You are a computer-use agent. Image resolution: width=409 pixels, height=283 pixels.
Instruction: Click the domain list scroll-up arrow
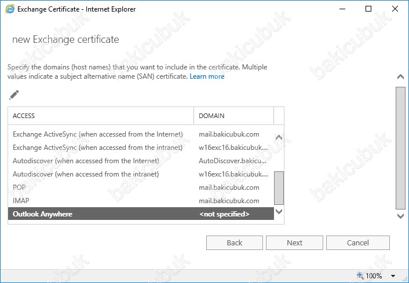[x=279, y=137]
